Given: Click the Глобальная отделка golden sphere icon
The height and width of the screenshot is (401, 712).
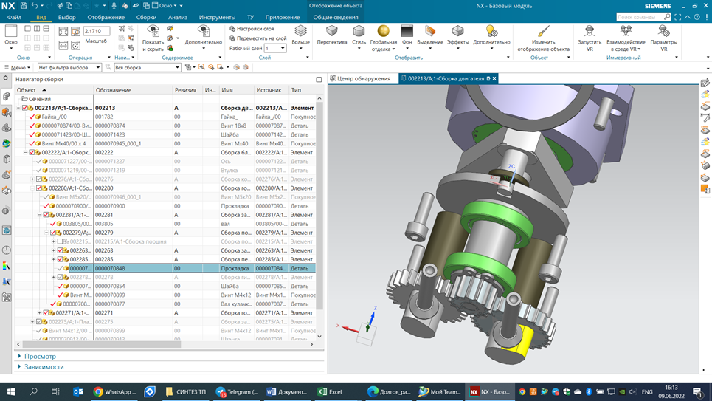Looking at the screenshot, I should pos(383,31).
